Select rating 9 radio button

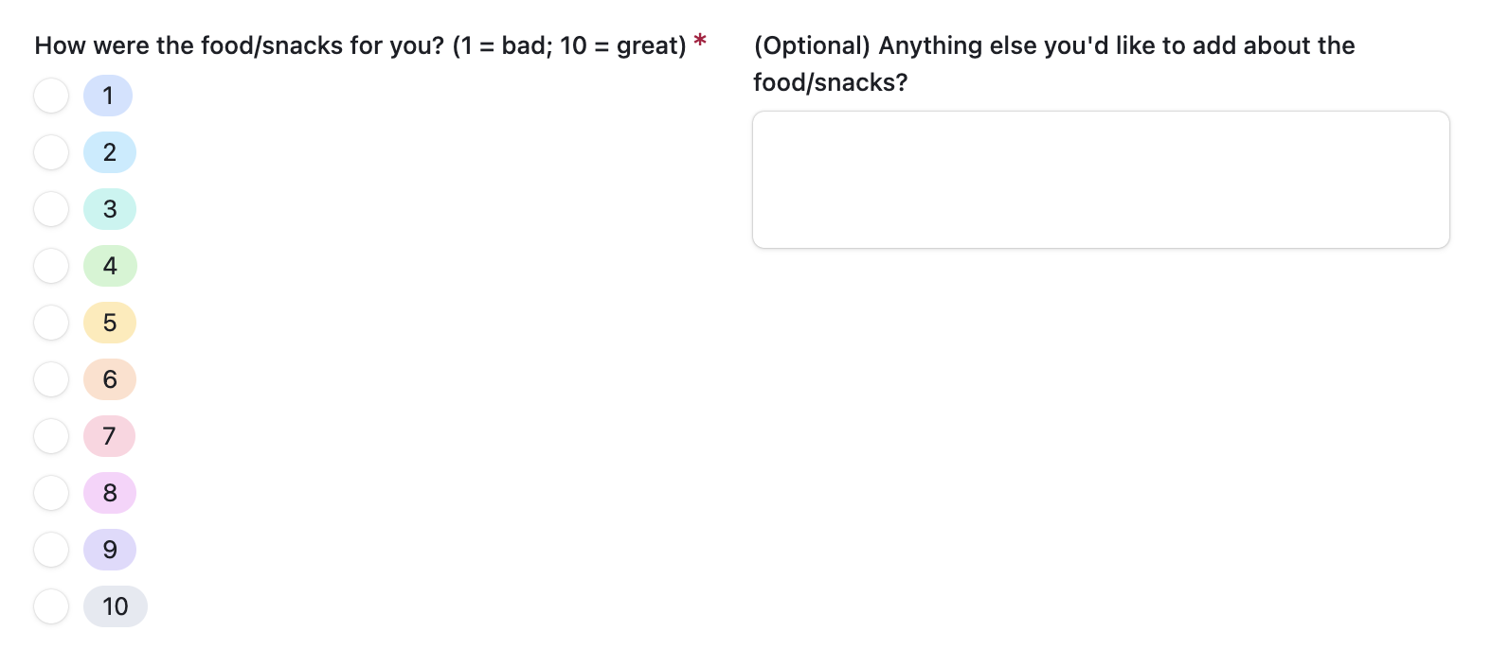click(x=51, y=550)
